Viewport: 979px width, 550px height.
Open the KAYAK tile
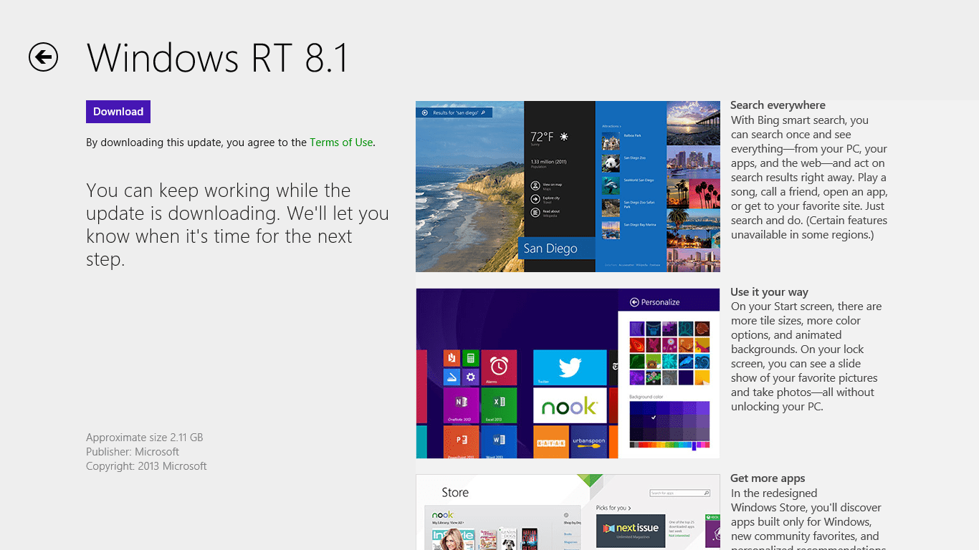click(x=551, y=443)
